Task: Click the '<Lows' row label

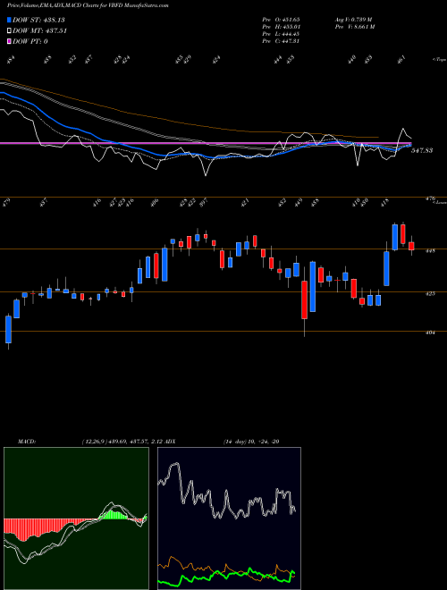Action: 439,202
